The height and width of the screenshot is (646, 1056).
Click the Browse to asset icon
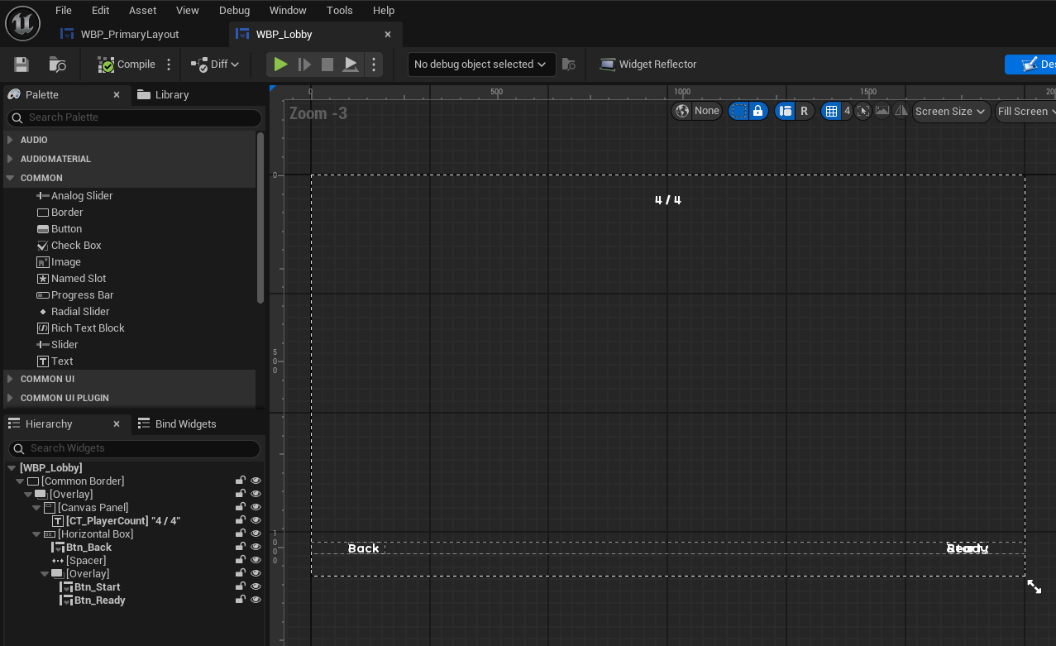tap(57, 65)
